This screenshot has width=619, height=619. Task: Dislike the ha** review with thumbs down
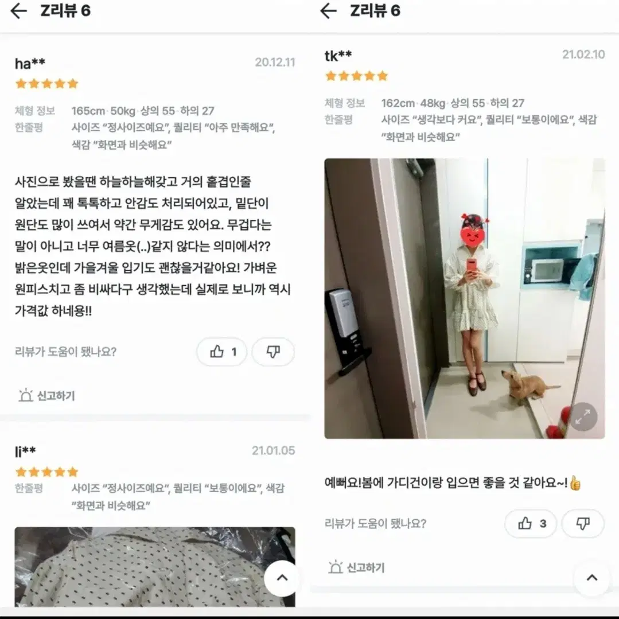click(x=273, y=351)
